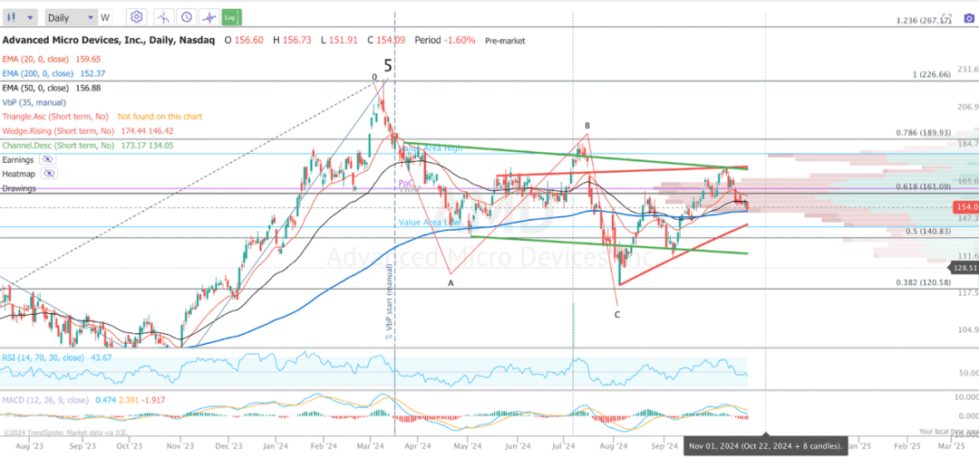Click the Heatmap legend label
979x457 pixels.
(20, 174)
